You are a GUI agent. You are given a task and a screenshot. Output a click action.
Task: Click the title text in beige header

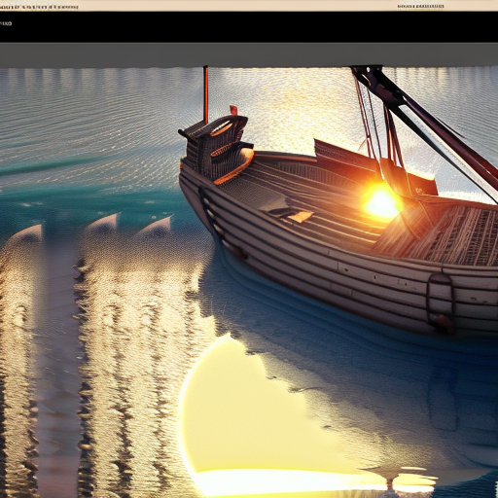pyautogui.click(x=39, y=7)
